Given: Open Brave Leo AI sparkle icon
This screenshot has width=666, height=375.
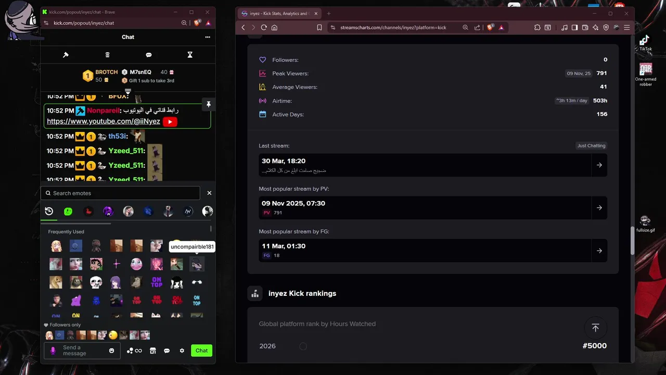Looking at the screenshot, I should [x=595, y=28].
